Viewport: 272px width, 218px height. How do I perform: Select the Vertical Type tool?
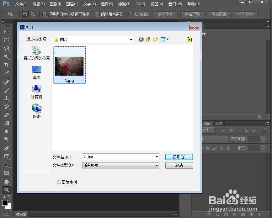click(7, 157)
